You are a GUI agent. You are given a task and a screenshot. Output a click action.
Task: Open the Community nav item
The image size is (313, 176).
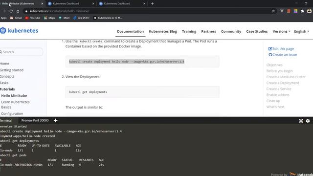coord(231,31)
